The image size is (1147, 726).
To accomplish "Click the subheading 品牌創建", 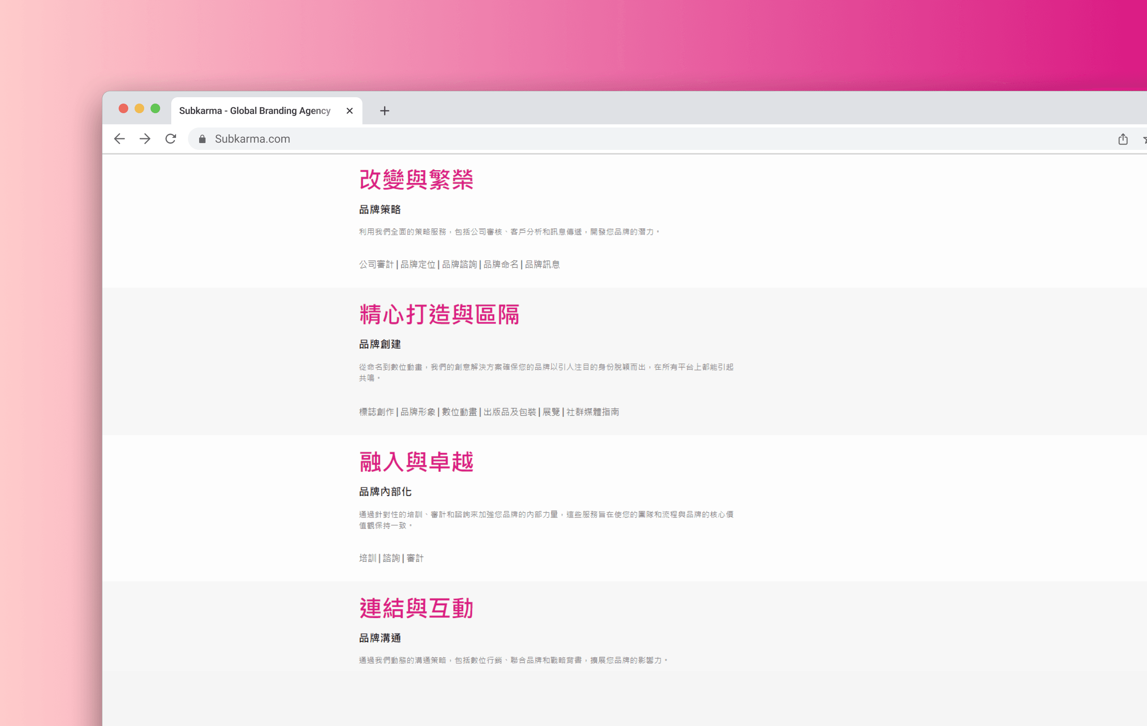I will click(380, 344).
